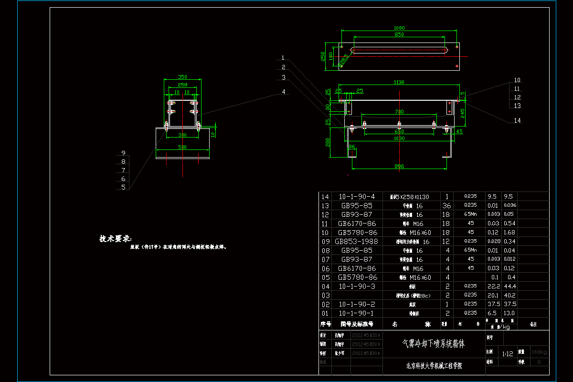
Task: Select standard GB6170-86 in row 11
Action: [x=357, y=223]
